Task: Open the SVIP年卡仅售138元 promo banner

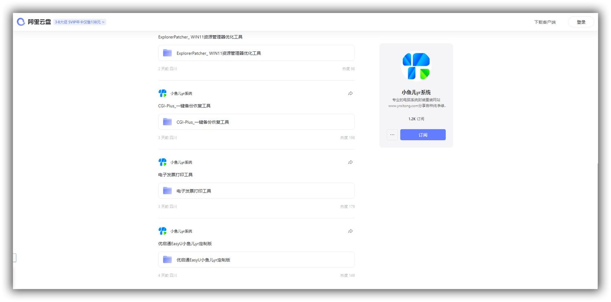Action: 80,22
